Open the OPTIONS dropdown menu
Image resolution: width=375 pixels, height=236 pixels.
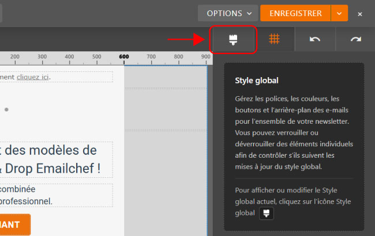(x=228, y=13)
